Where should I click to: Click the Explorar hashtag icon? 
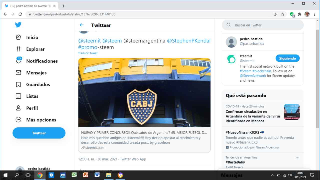[x=18, y=49]
